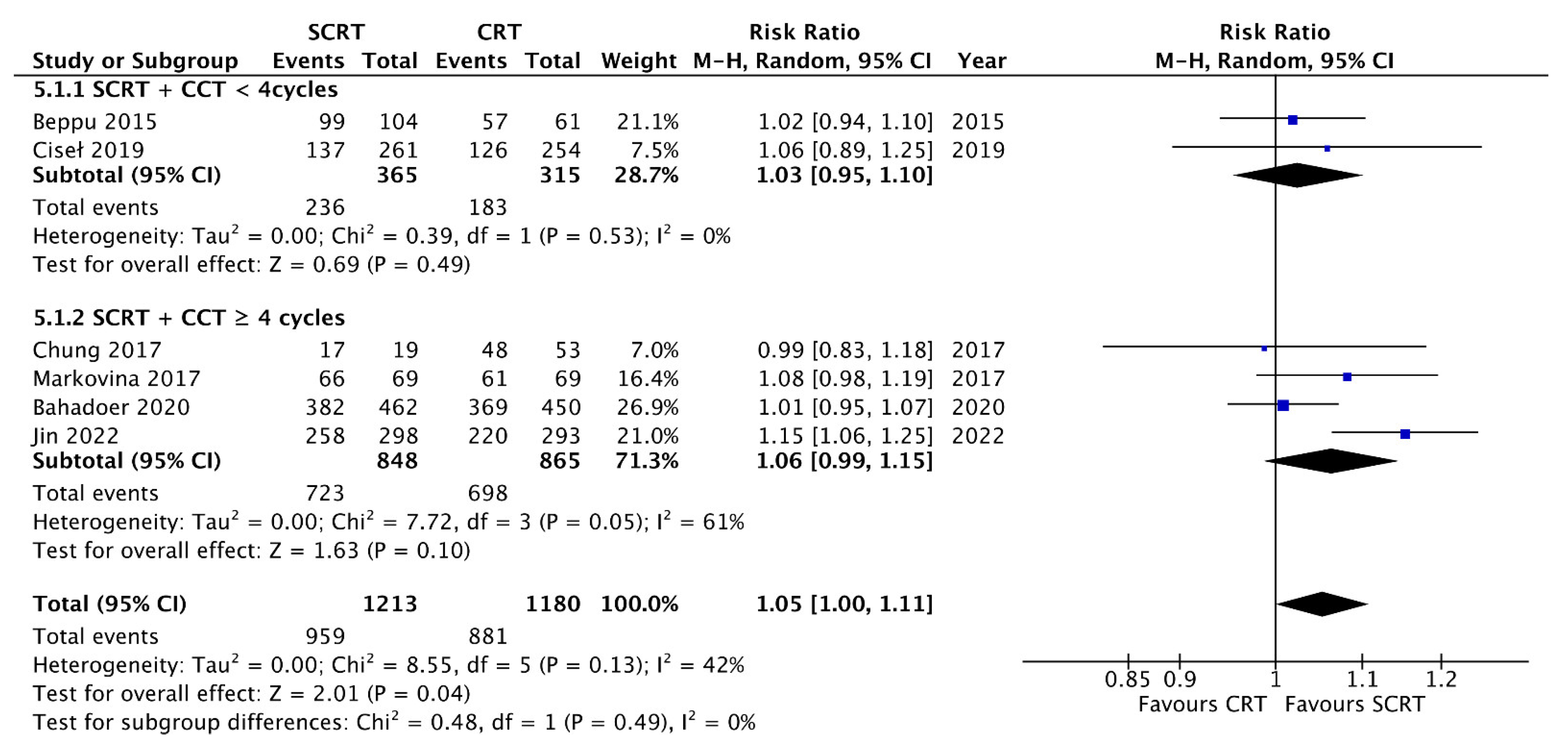Select the '5.1.1 SCRT + CCT < 4cycles' heading
Screen dimensions: 1559x746
185,90
